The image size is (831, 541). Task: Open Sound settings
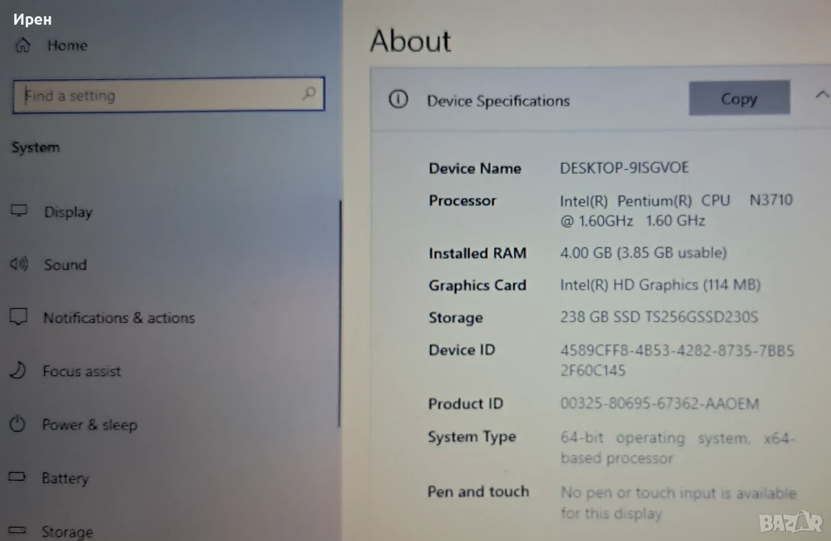tap(65, 264)
